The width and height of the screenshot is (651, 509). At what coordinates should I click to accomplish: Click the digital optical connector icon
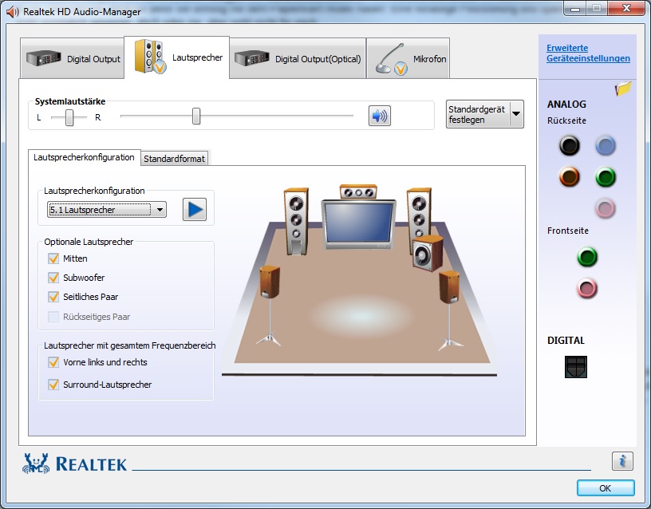pyautogui.click(x=576, y=367)
